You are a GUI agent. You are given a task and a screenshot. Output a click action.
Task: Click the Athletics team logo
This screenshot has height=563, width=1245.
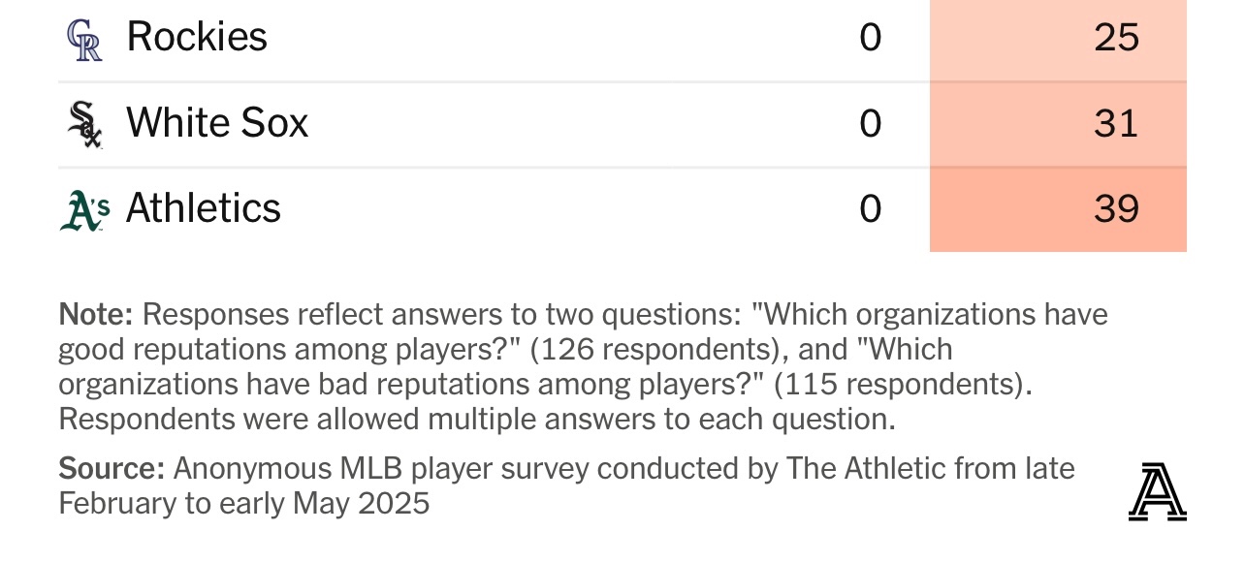[x=84, y=209]
